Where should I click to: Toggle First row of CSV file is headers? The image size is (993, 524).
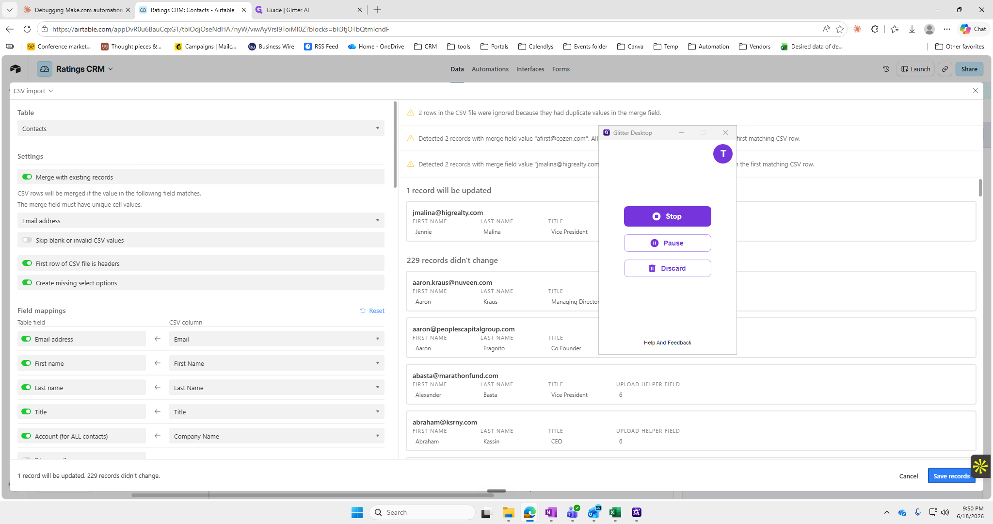[27, 263]
